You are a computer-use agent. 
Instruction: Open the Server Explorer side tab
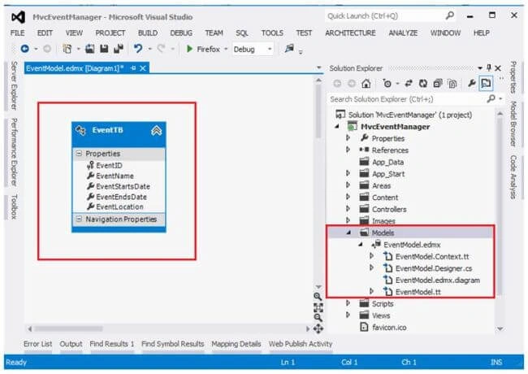14,85
